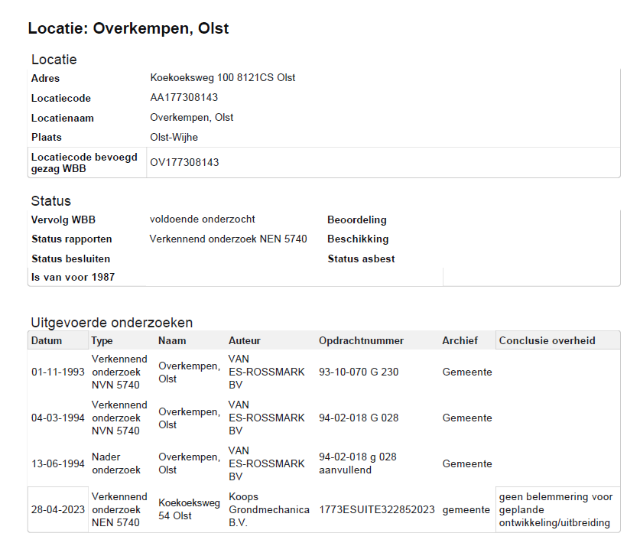Click the 'Vervolg WBB' label
The width and height of the screenshot is (640, 543).
click(x=63, y=219)
